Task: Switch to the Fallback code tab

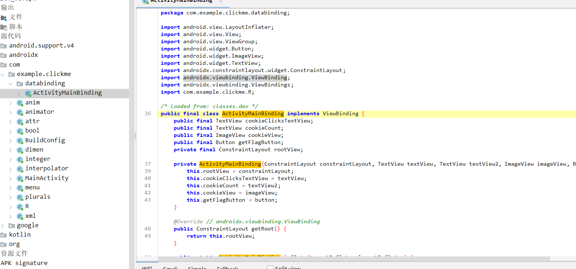Action: [x=228, y=268]
